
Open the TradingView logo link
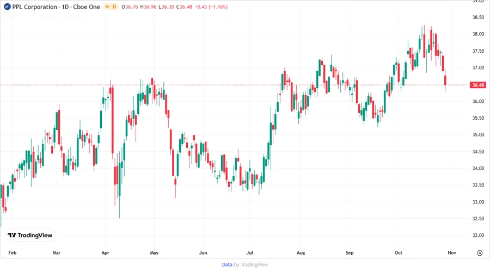tap(30, 236)
